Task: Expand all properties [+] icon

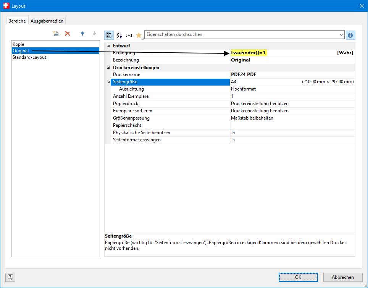Action: [x=129, y=35]
